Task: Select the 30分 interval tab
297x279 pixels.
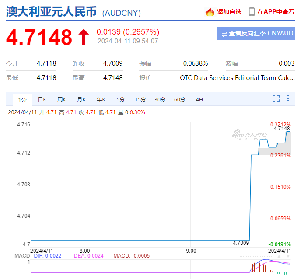Action: pyautogui.click(x=160, y=100)
